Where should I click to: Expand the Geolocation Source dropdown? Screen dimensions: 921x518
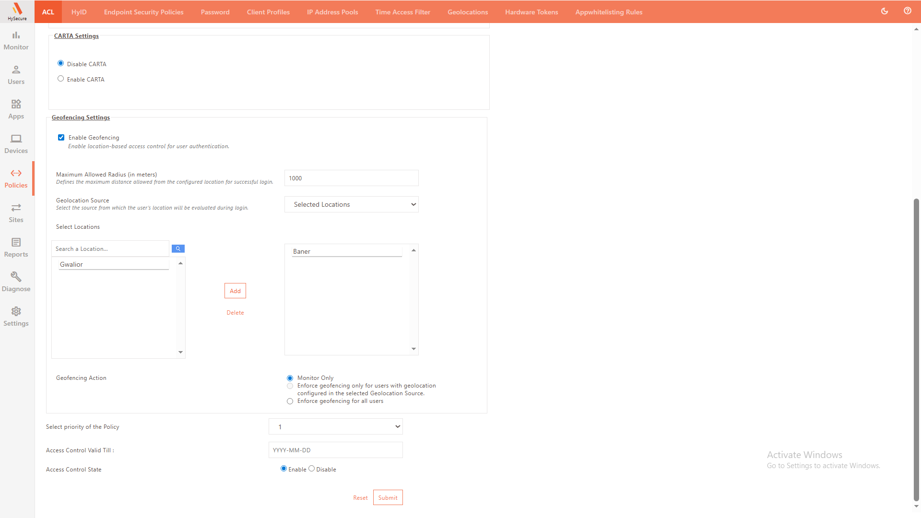click(351, 204)
